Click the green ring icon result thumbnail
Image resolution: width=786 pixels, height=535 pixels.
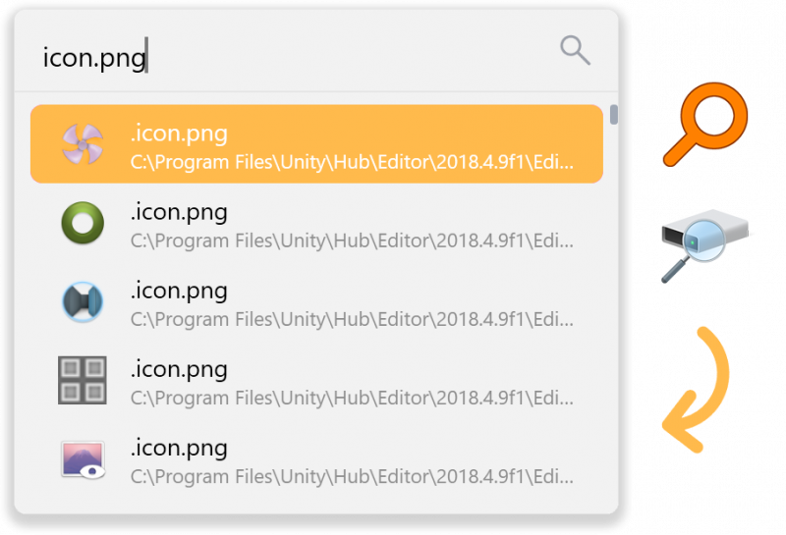pyautogui.click(x=83, y=223)
